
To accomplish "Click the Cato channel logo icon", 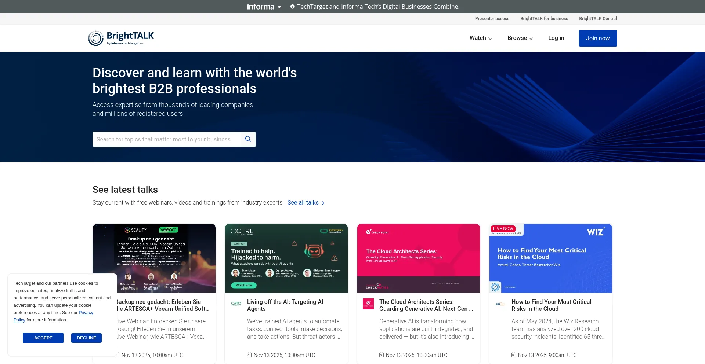I will [236, 304].
